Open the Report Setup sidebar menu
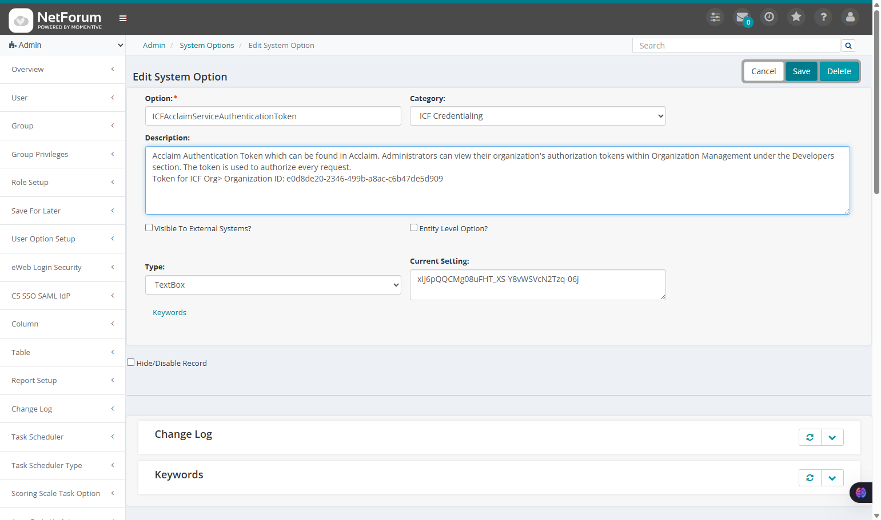The image size is (881, 520). click(x=62, y=381)
